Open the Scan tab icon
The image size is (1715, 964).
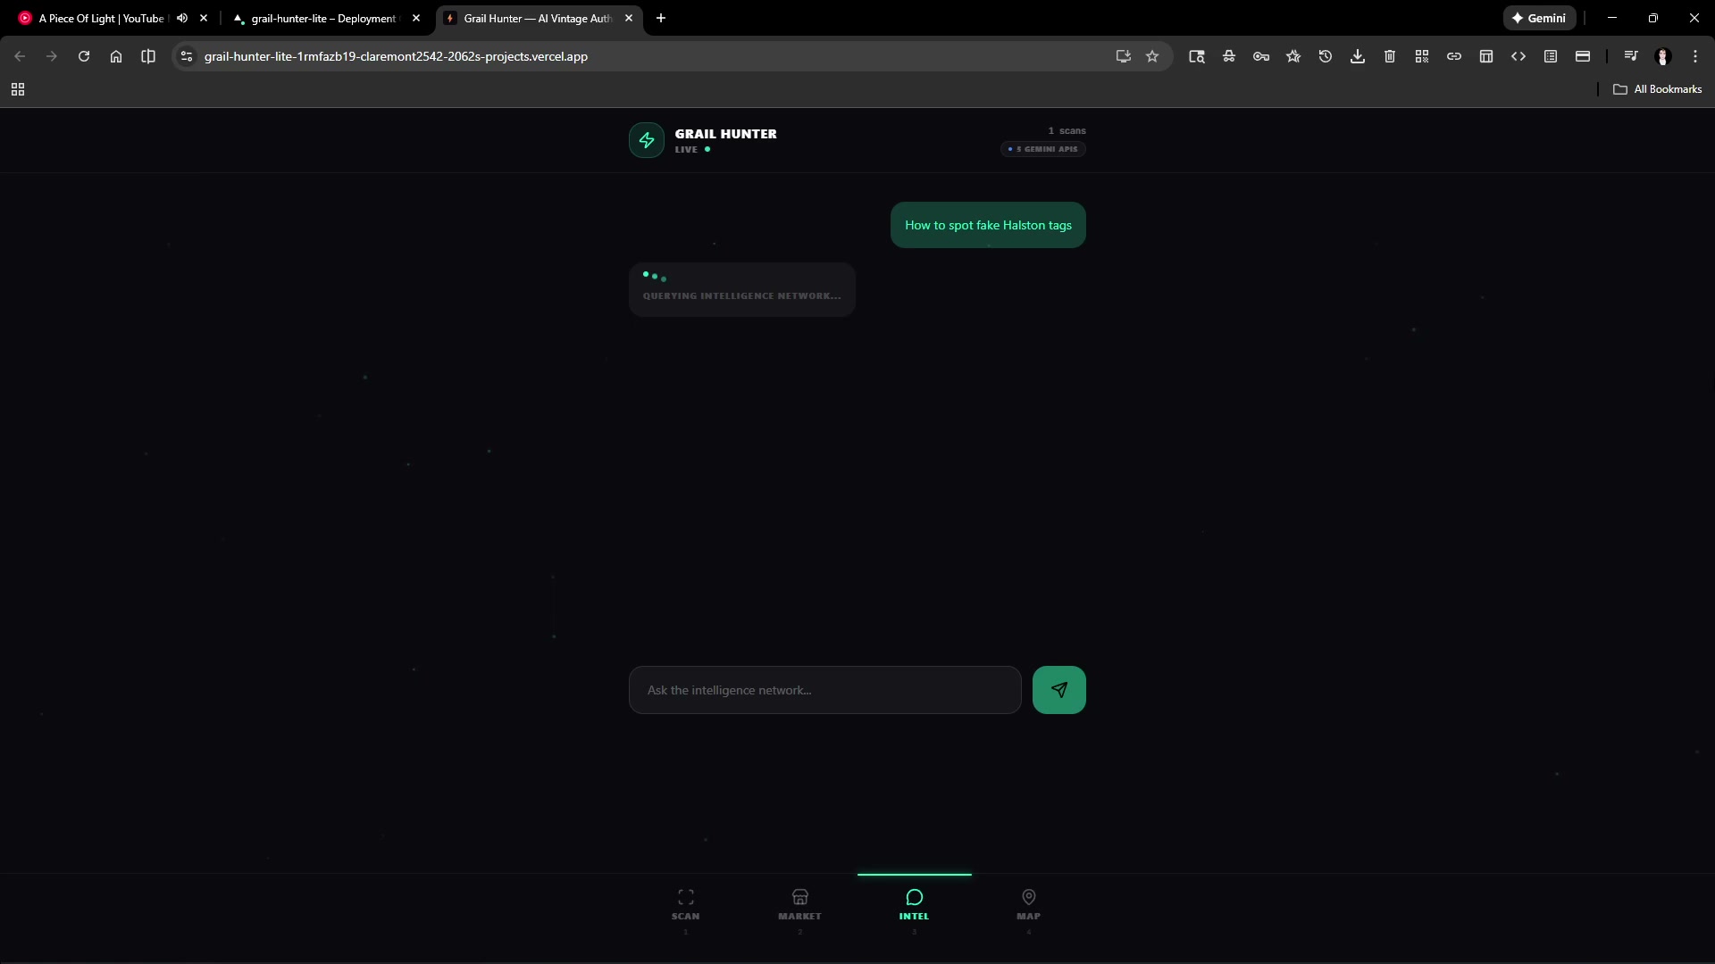pos(685,897)
